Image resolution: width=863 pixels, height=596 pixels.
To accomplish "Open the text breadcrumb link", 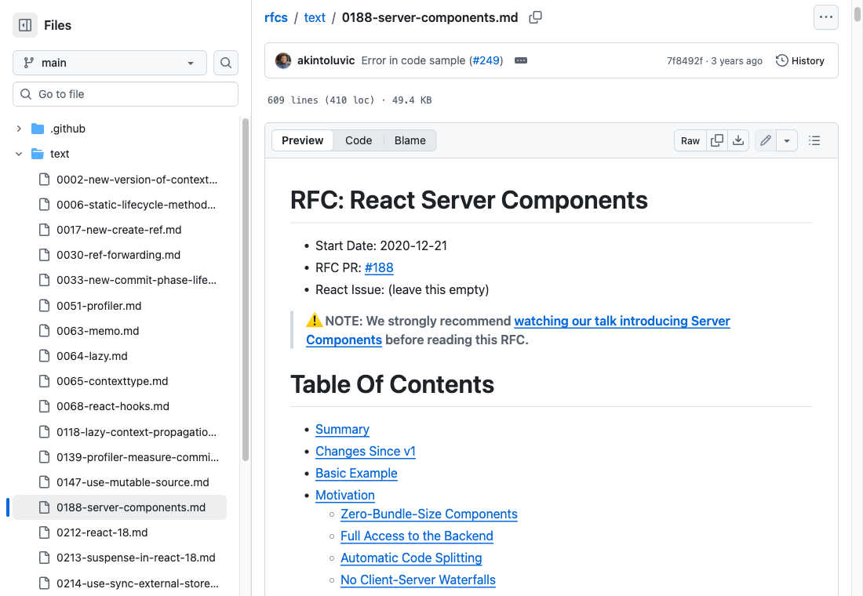I will point(315,17).
